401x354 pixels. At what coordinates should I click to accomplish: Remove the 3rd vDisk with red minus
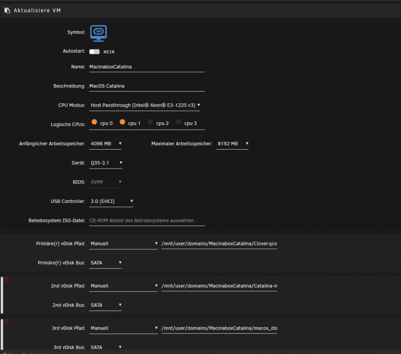point(6,321)
